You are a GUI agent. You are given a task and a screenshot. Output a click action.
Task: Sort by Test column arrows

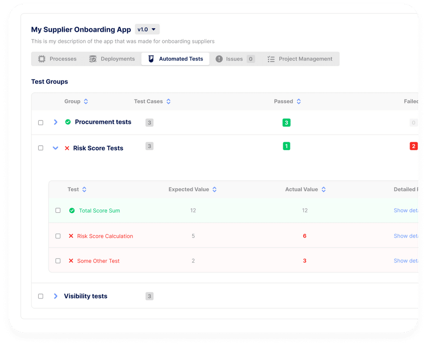(85, 189)
